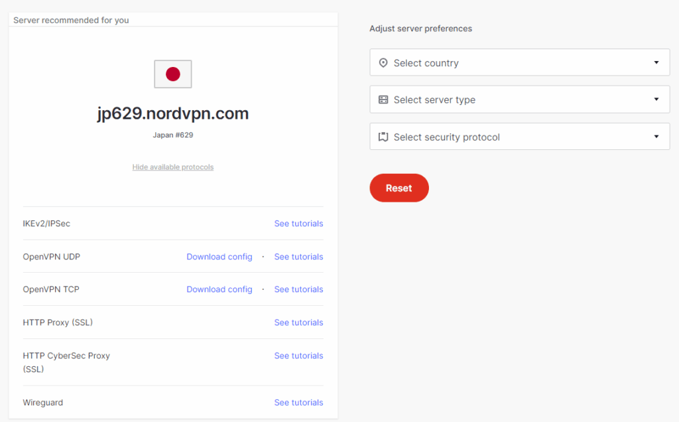This screenshot has width=679, height=422.
Task: Download config for OpenVPN TCP
Action: [x=219, y=289]
